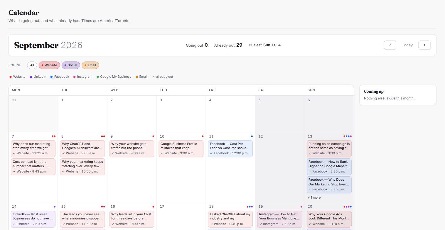Open 'The leads you never see' post
This screenshot has width=445, height=230.
pos(82,219)
